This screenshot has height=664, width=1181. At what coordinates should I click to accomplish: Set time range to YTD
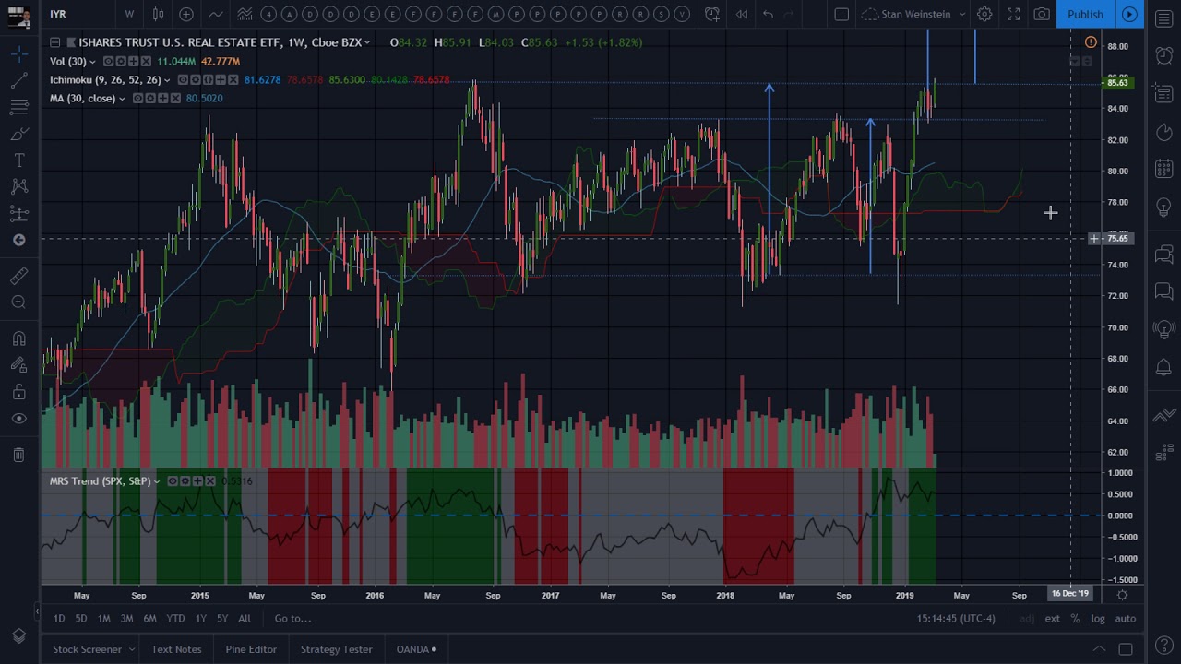point(175,619)
